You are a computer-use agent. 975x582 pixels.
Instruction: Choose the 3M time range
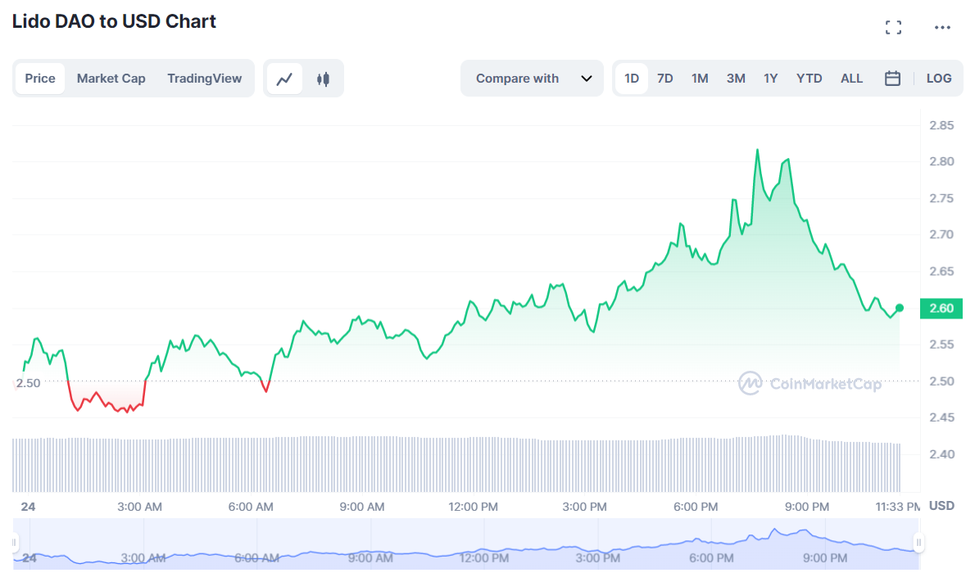point(736,79)
